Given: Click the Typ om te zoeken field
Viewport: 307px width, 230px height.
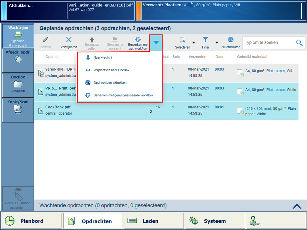Looking at the screenshot, I should (268, 43).
